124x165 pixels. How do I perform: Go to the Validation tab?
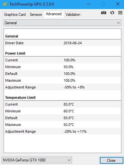pyautogui.click(x=73, y=15)
